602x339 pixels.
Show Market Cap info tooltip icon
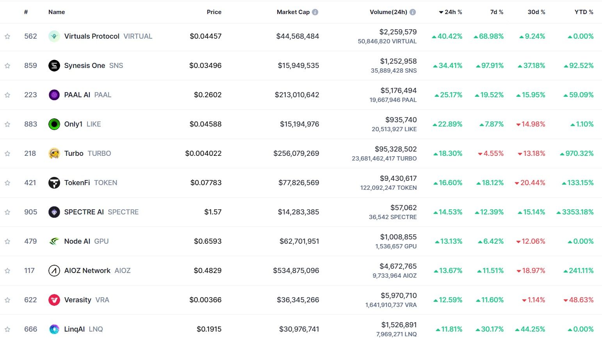[x=315, y=12]
